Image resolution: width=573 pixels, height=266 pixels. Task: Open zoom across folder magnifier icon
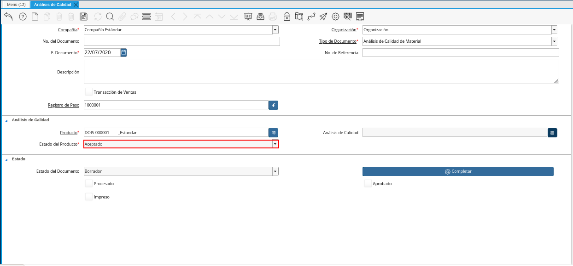(x=299, y=17)
